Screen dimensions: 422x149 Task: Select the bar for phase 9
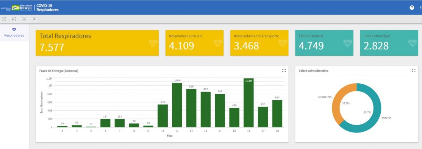(148, 126)
